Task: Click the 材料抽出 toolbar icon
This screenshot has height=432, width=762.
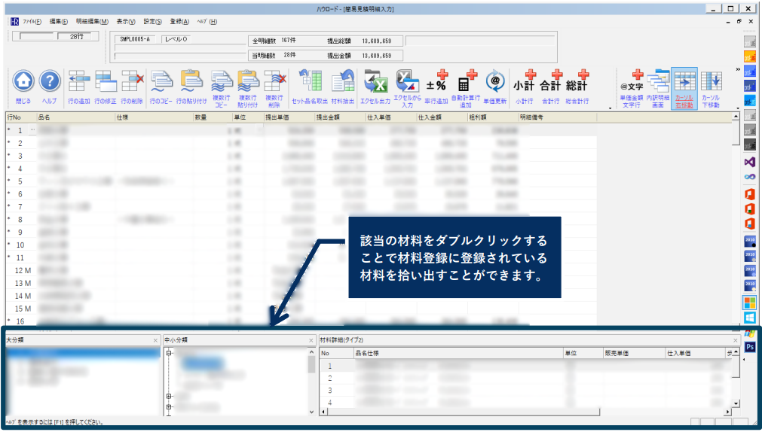Action: click(x=344, y=82)
